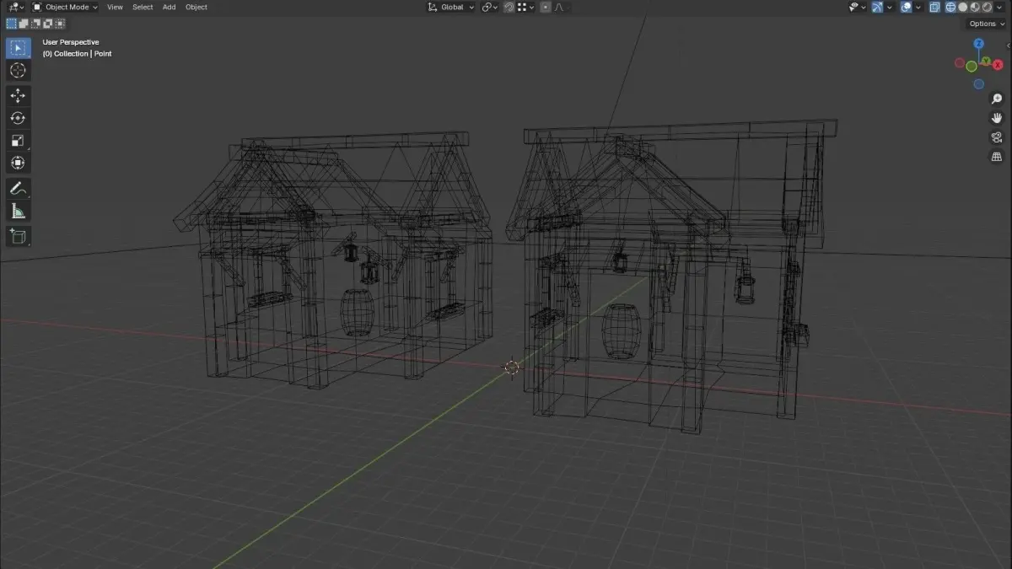Click the red X axis gizmo handle
This screenshot has height=569, width=1012.
click(998, 64)
